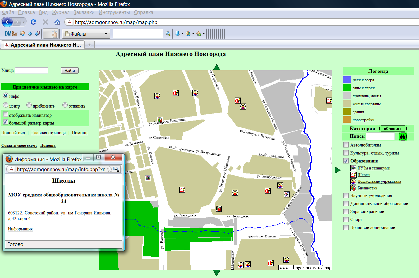Image resolution: width=419 pixels, height=278 pixels.
Task: Pan the map south with the down arrow
Action: [217, 273]
